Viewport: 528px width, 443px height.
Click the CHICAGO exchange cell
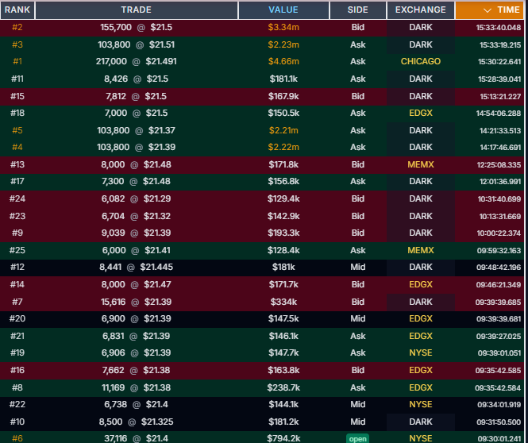(421, 61)
